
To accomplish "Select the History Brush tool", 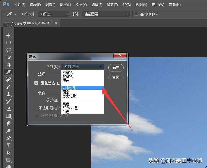I will click(x=8, y=102).
